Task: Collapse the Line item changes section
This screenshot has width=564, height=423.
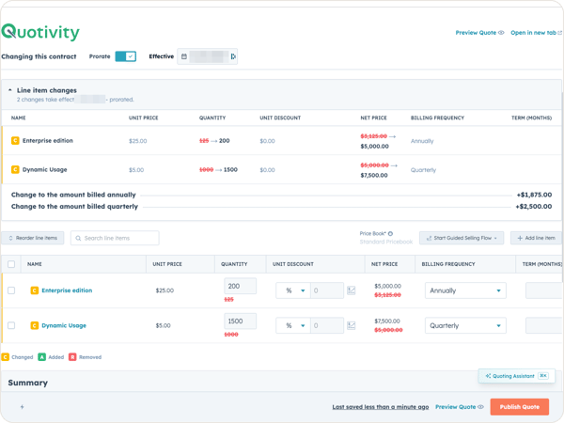Action: tap(10, 90)
